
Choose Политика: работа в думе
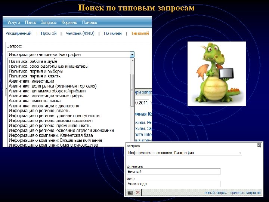tap(33, 61)
